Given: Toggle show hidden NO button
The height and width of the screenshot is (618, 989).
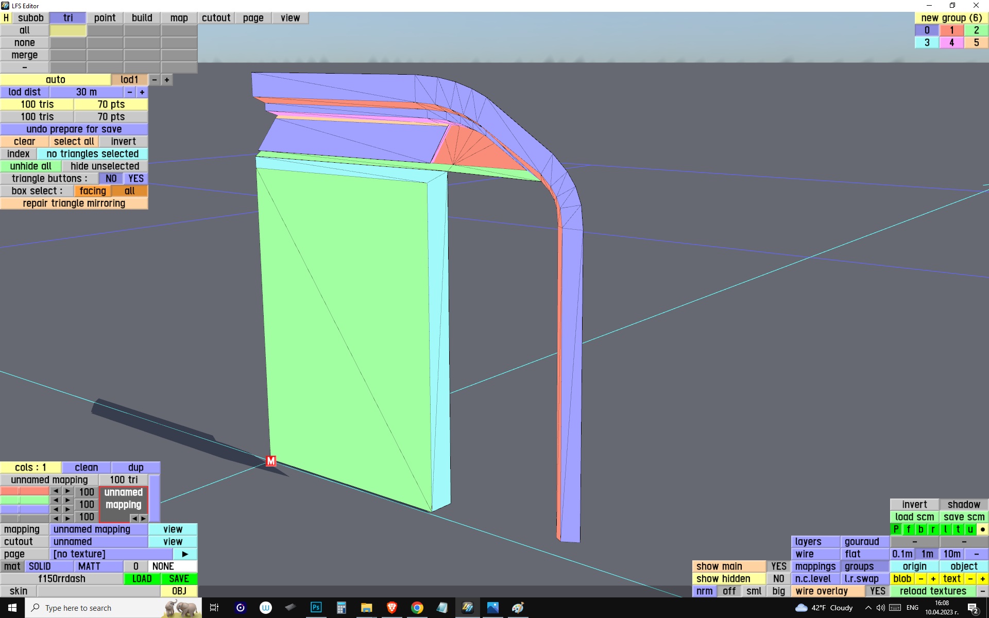Looking at the screenshot, I should pos(778,579).
